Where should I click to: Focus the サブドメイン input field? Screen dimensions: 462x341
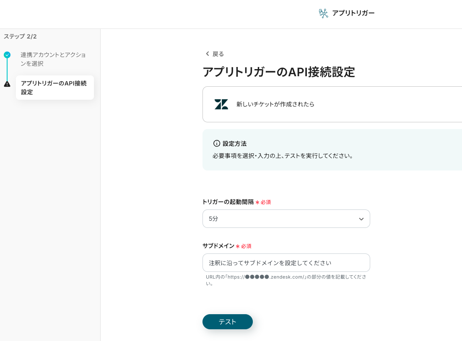286,263
